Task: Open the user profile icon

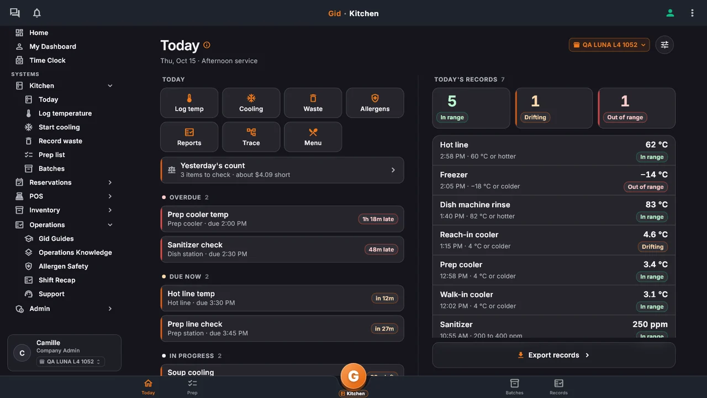Action: point(670,13)
